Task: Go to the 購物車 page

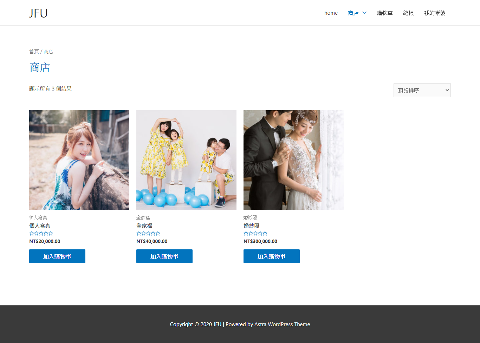Action: coord(384,13)
